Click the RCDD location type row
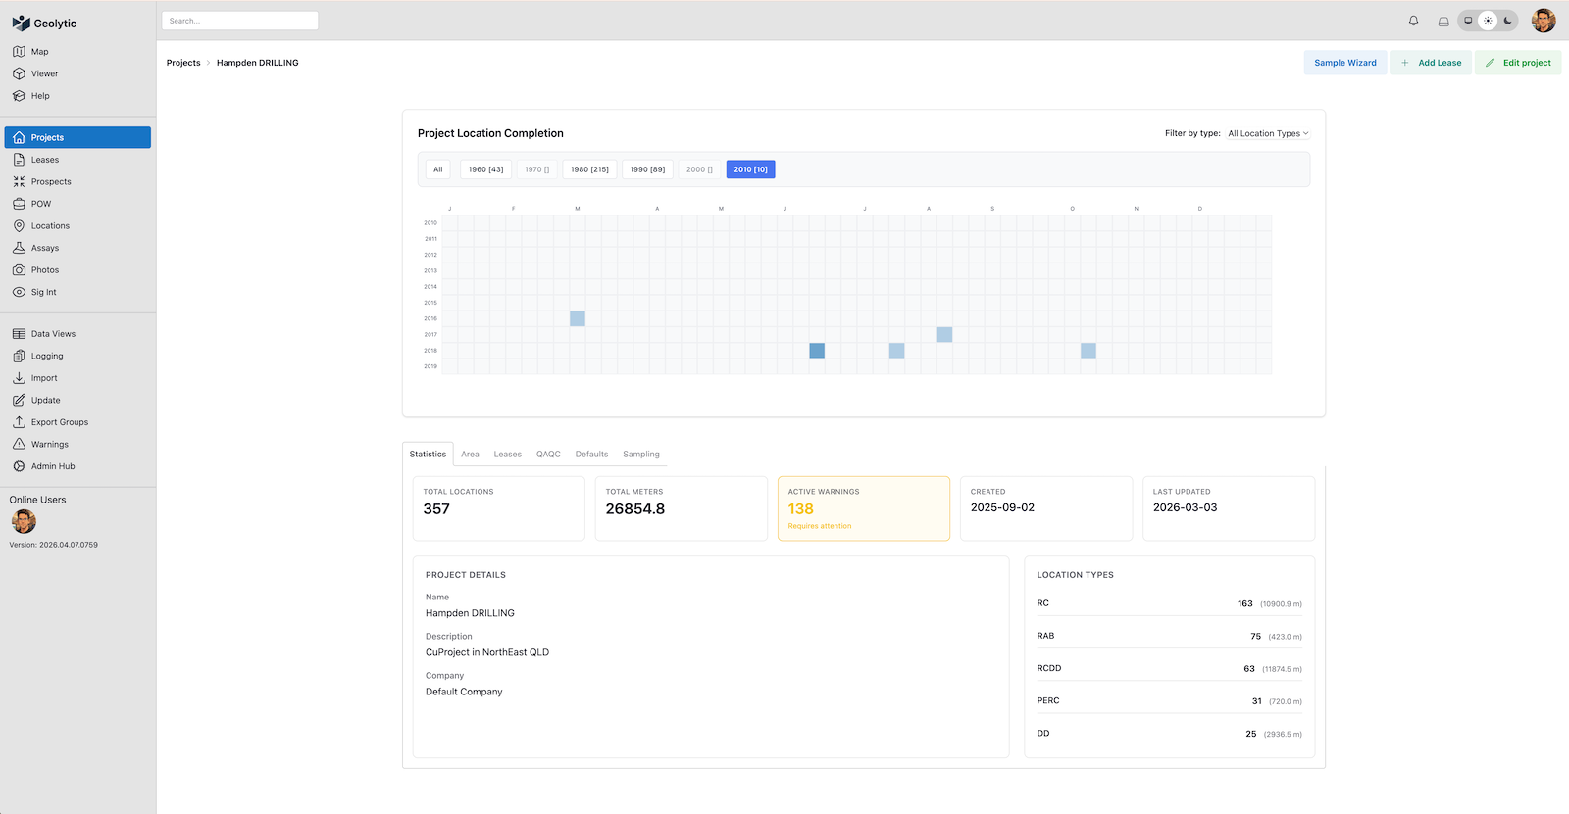 tap(1170, 668)
